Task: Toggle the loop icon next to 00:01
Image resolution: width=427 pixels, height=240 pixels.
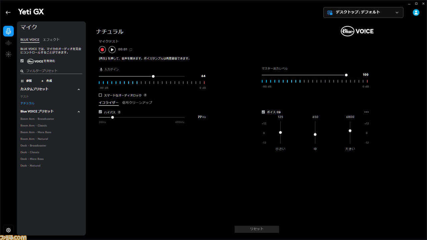Action: [x=131, y=50]
